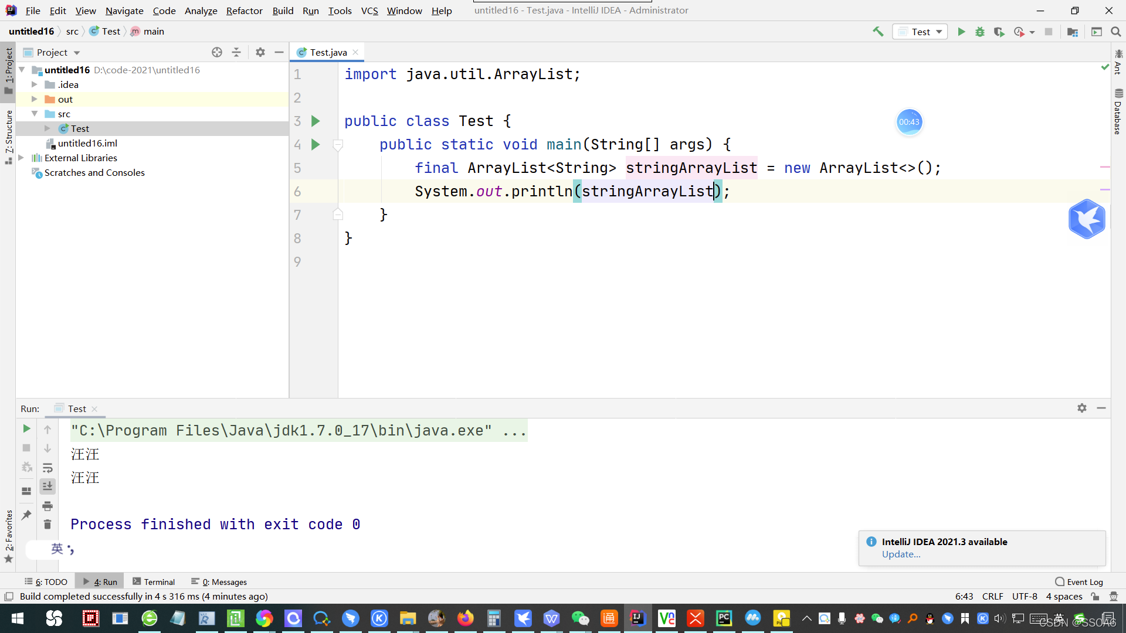Open the Refactor menu
Viewport: 1126px width, 633px height.
244,11
